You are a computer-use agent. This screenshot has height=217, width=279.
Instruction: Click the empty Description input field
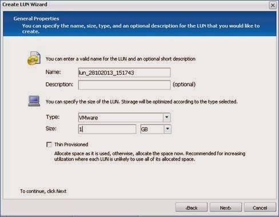pos(124,85)
